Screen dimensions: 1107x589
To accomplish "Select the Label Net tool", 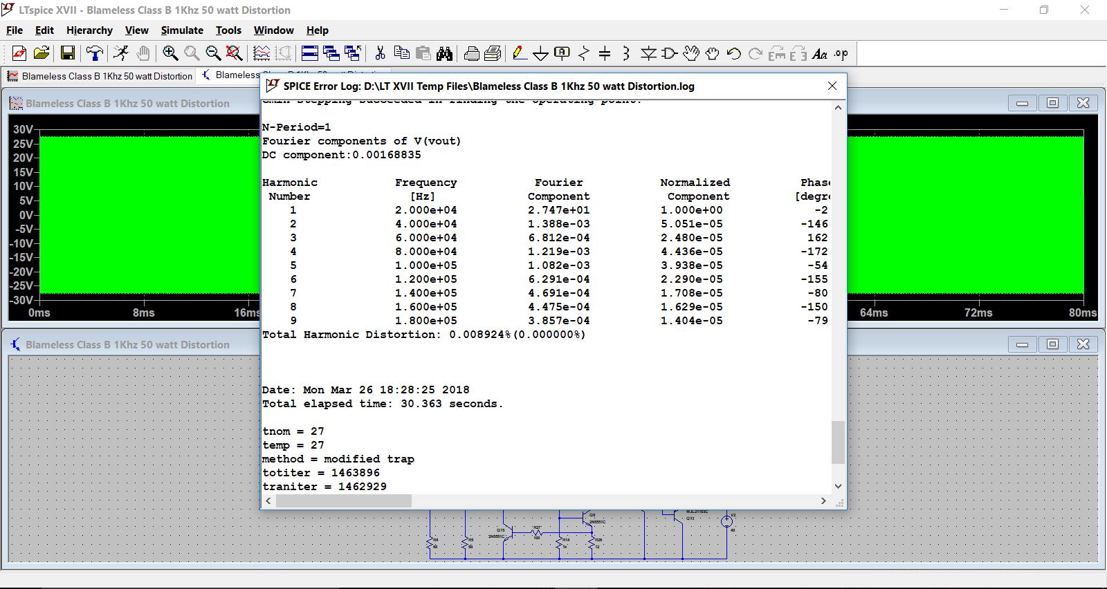I will pyautogui.click(x=562, y=53).
